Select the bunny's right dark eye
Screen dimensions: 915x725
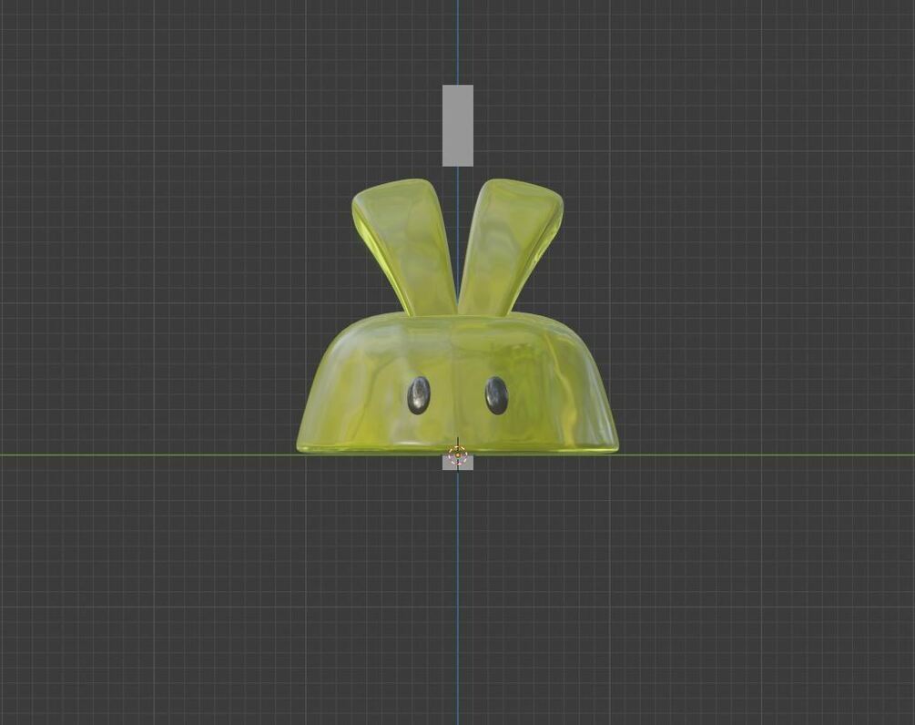coord(496,395)
